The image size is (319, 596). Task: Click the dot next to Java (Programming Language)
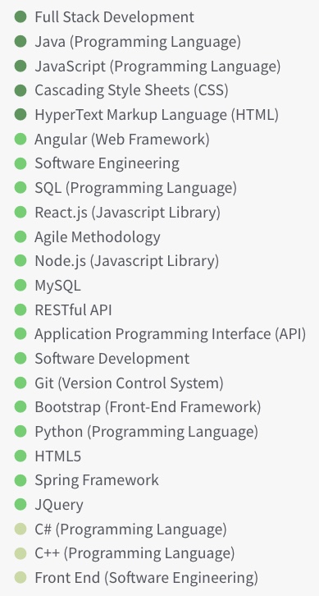point(21,41)
